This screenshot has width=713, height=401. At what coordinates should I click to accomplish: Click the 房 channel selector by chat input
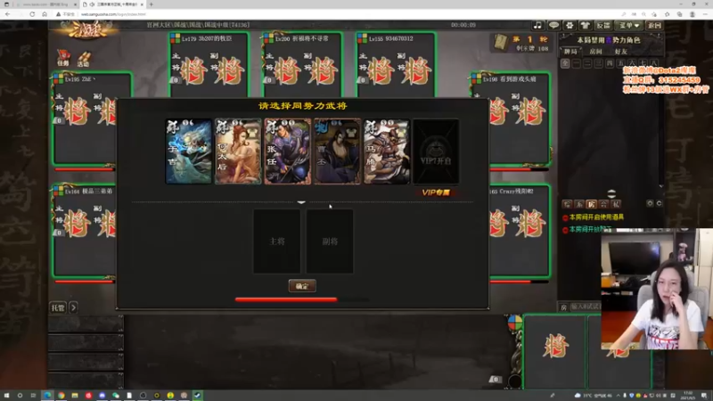coord(564,307)
